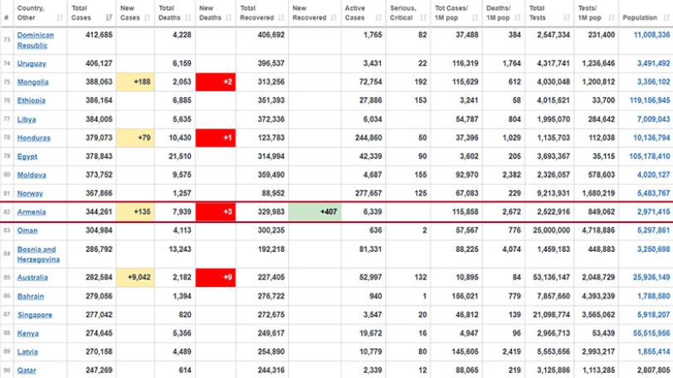Select Latvia total tests value 5,553,656

tap(554, 351)
